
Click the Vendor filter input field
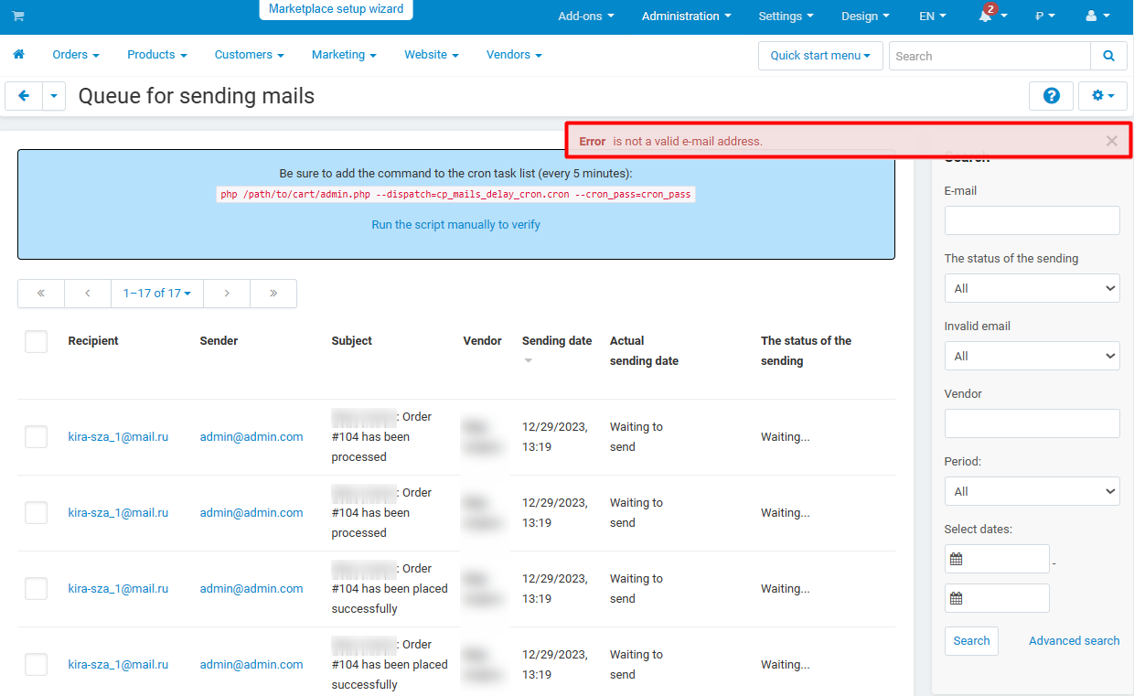1032,423
